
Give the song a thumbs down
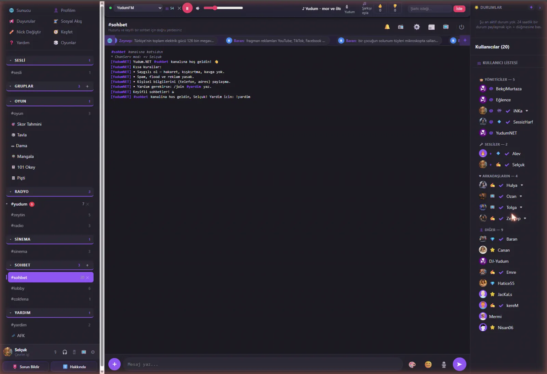coord(395,8)
